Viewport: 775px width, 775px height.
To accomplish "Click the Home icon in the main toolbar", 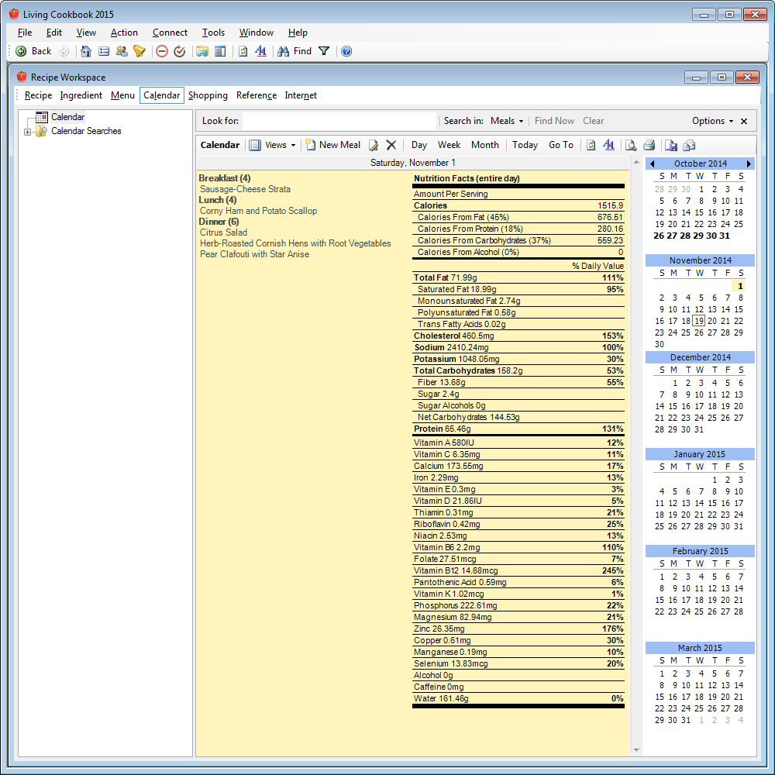I will 86,51.
